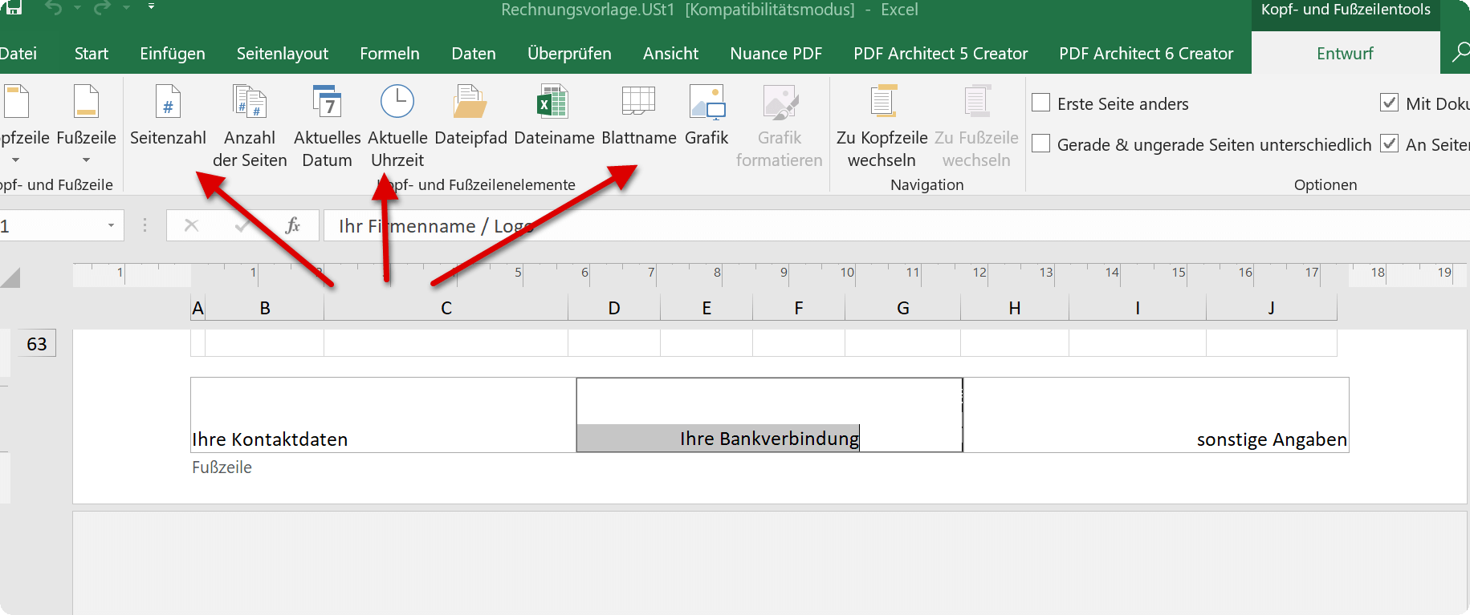
Task: Click right footer section sonstige Angaben
Action: coord(1156,415)
